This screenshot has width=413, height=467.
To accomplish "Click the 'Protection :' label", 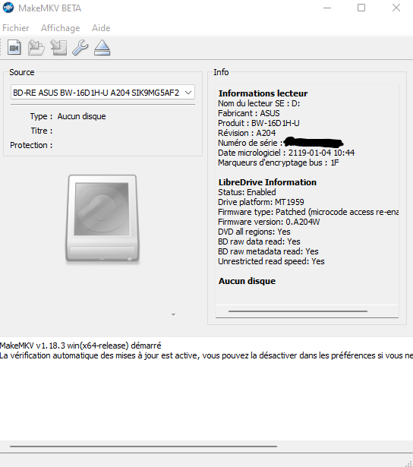I will 31,145.
